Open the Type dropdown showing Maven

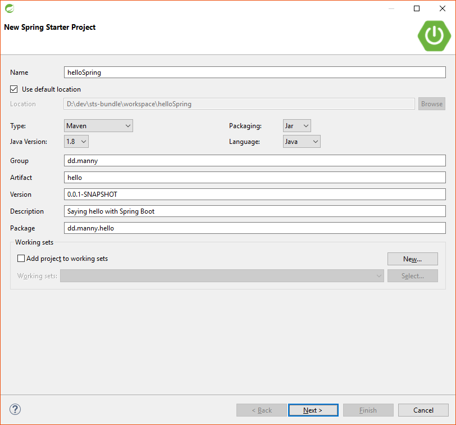pyautogui.click(x=98, y=126)
